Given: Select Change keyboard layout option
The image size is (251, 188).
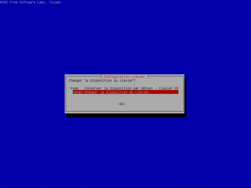Looking at the screenshot, I should click(x=124, y=92).
